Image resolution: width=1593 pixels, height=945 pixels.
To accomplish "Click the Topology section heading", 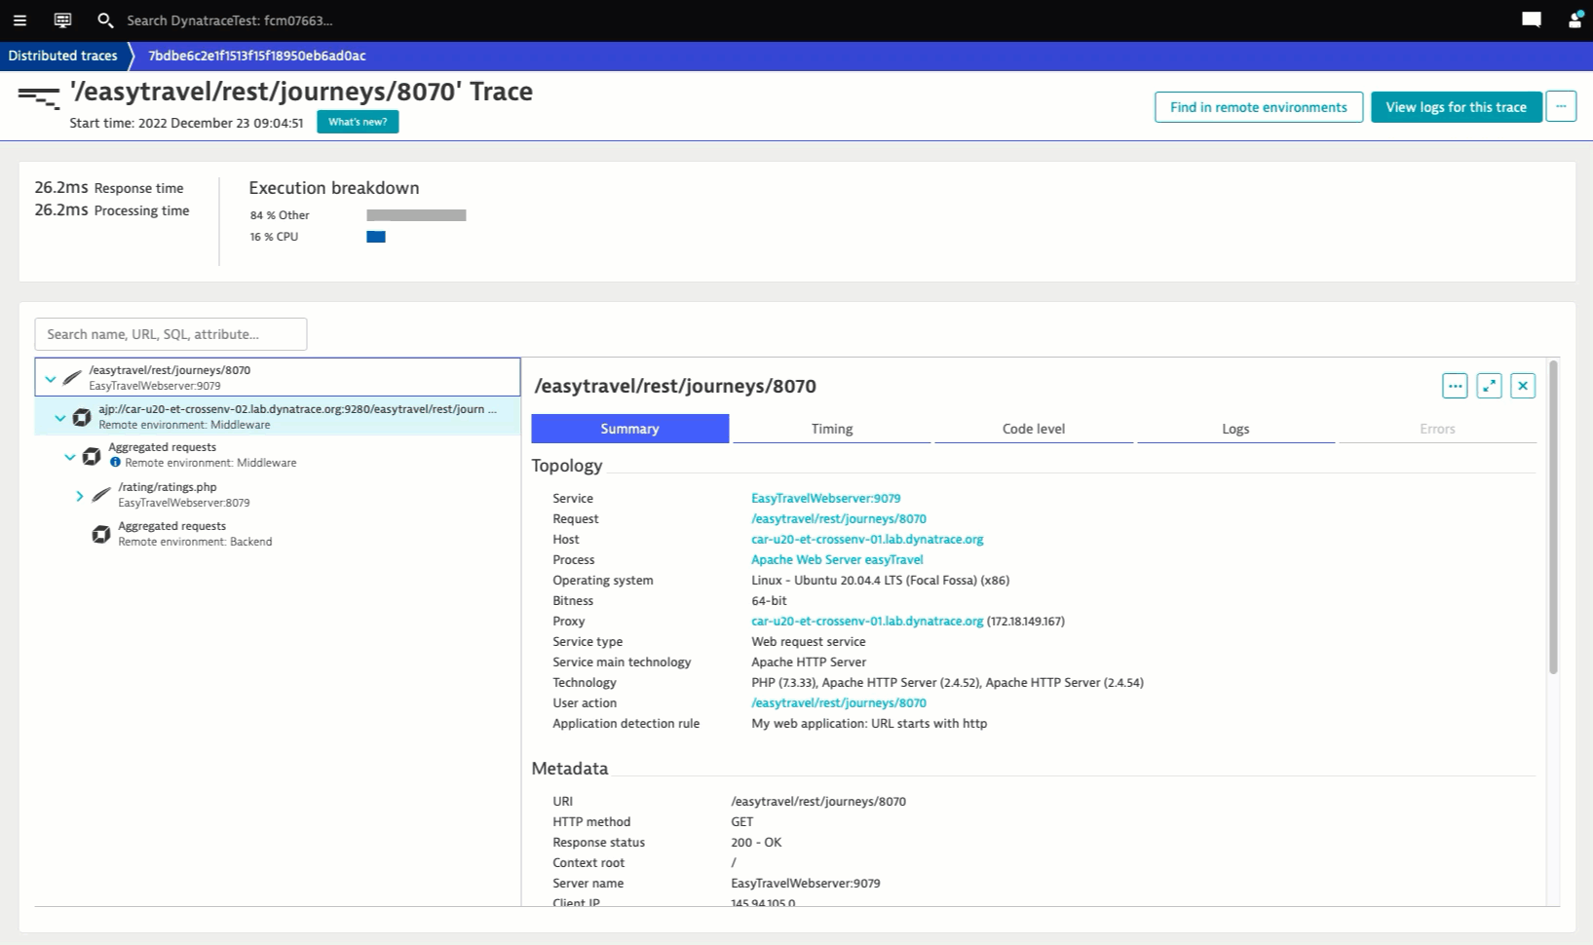I will 567,466.
